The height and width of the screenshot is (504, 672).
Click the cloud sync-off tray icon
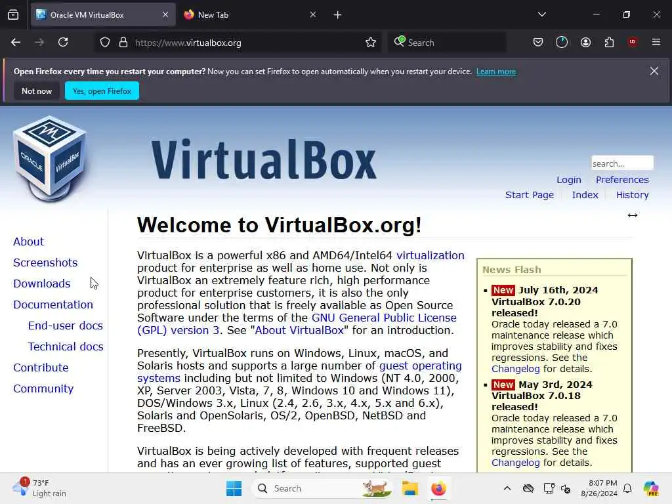point(528,488)
